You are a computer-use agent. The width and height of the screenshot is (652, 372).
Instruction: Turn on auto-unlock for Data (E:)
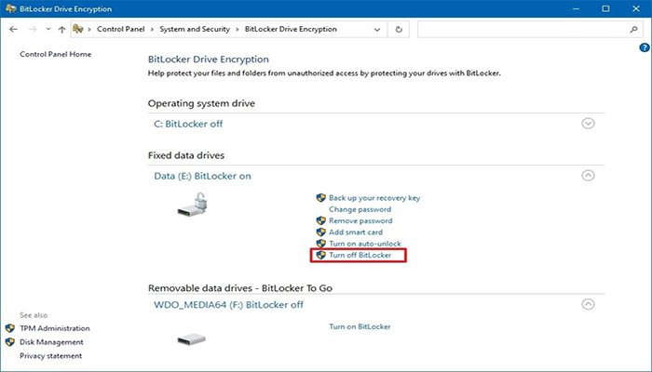(365, 244)
